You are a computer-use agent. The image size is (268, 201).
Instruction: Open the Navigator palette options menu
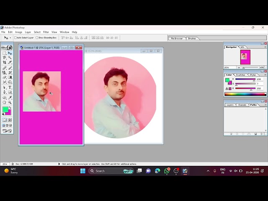coord(265,47)
